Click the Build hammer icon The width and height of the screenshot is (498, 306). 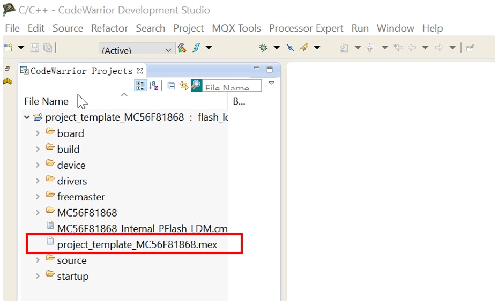pyautogui.click(x=182, y=48)
